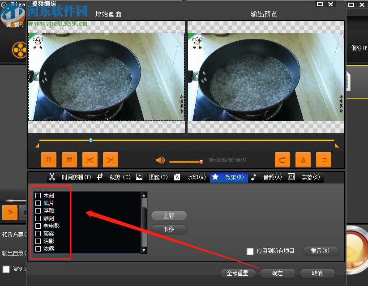The image size is (368, 286).
Task: Enable the 老电影 effect checkbox
Action: 38,226
